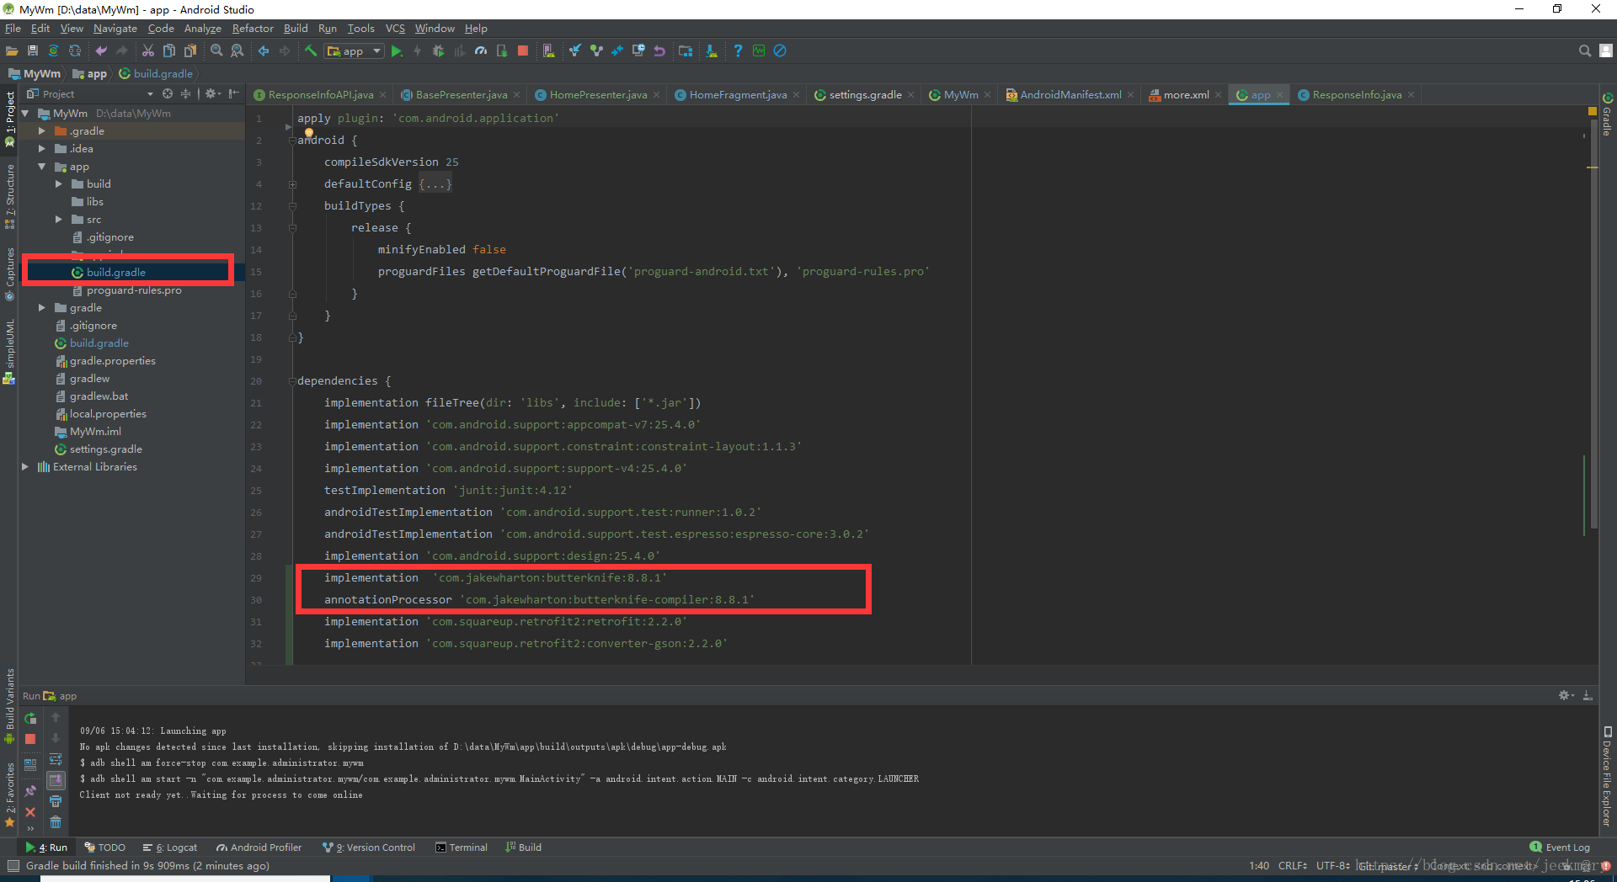Click the Help question mark icon
Image resolution: width=1617 pixels, height=882 pixels.
[738, 51]
